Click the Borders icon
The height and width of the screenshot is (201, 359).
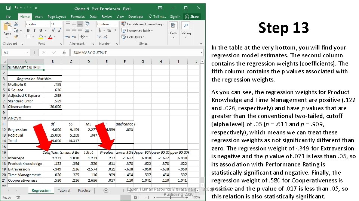pyautogui.click(x=28, y=37)
